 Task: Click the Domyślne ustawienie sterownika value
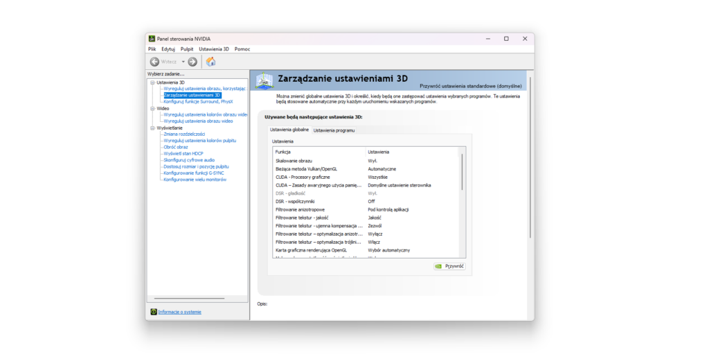tap(400, 185)
